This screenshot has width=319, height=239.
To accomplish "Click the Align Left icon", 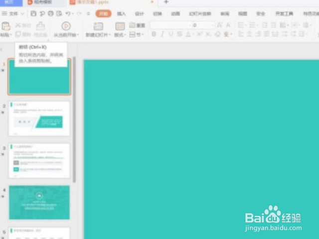I will point(241,34).
